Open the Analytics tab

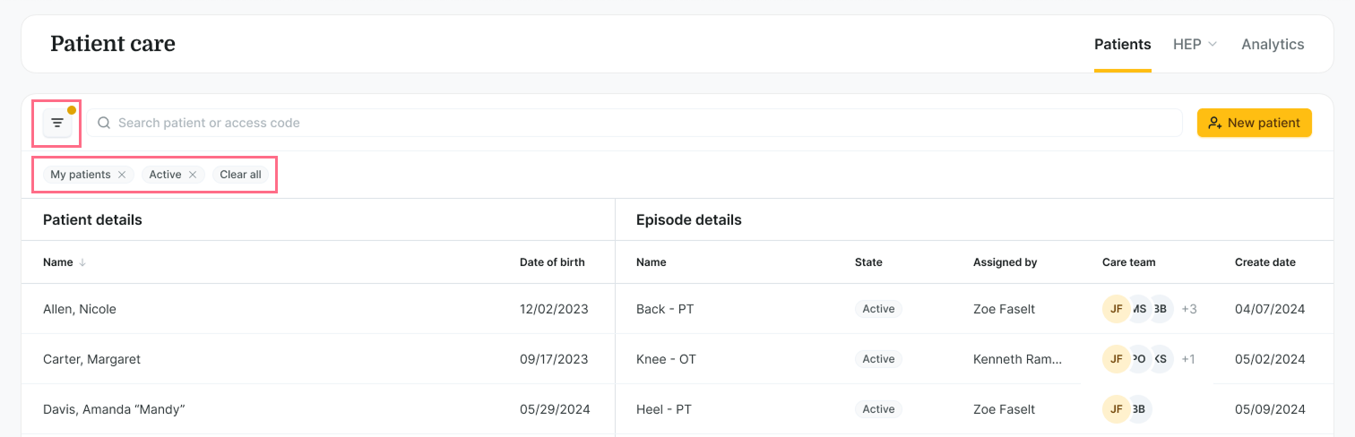coord(1272,44)
